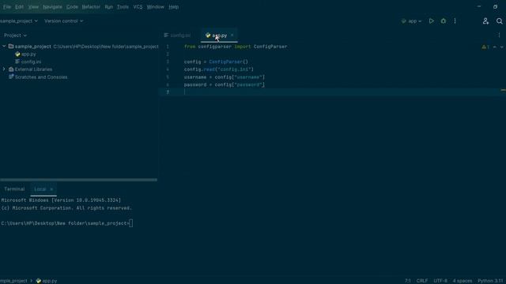Click the warning indicator in editor
506x284 pixels.
coord(485,47)
